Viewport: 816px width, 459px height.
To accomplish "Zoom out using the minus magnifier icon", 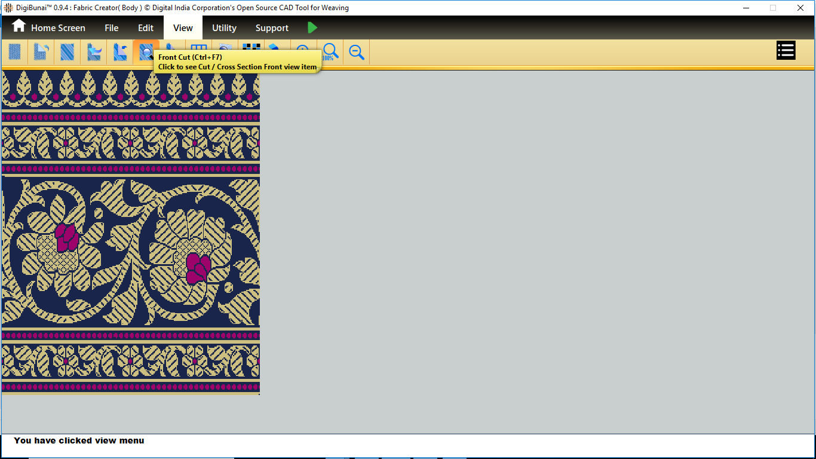I will click(357, 52).
